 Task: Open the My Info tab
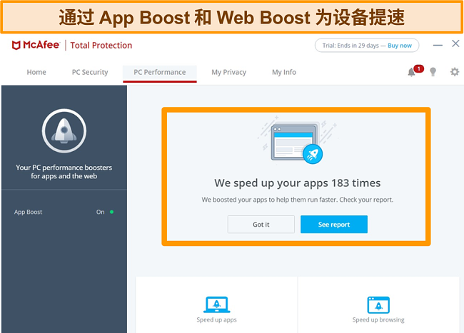[284, 73]
